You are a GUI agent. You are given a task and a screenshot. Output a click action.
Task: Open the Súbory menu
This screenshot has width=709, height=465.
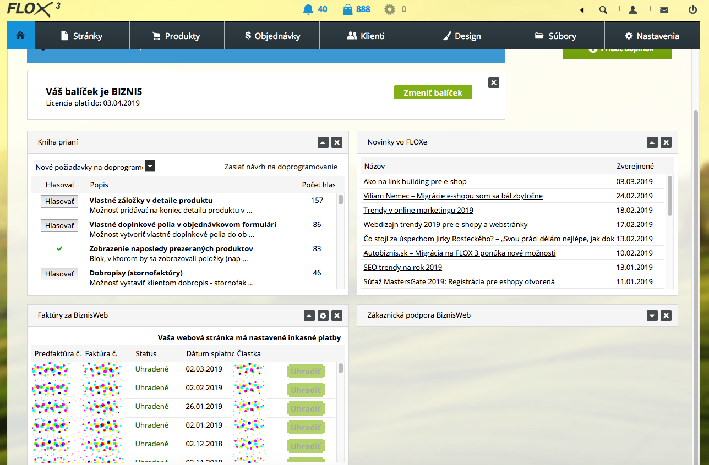pos(557,36)
